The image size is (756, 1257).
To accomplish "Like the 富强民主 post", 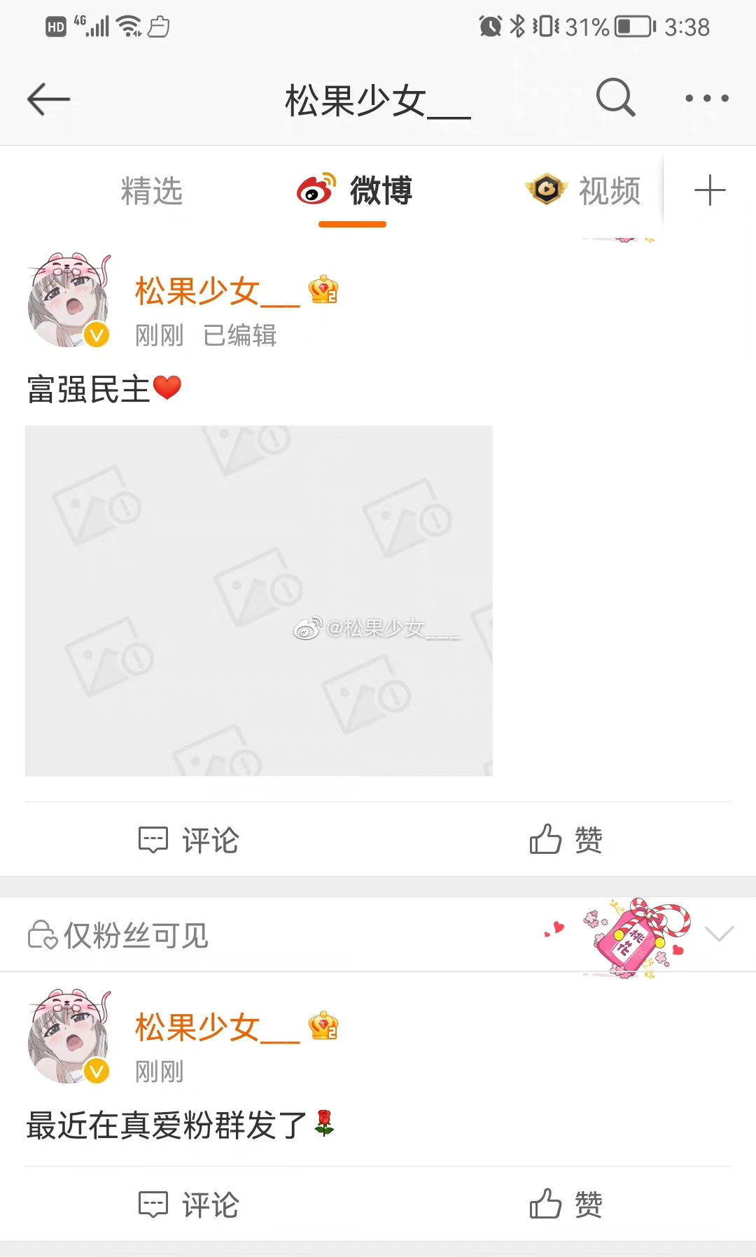I will [566, 839].
